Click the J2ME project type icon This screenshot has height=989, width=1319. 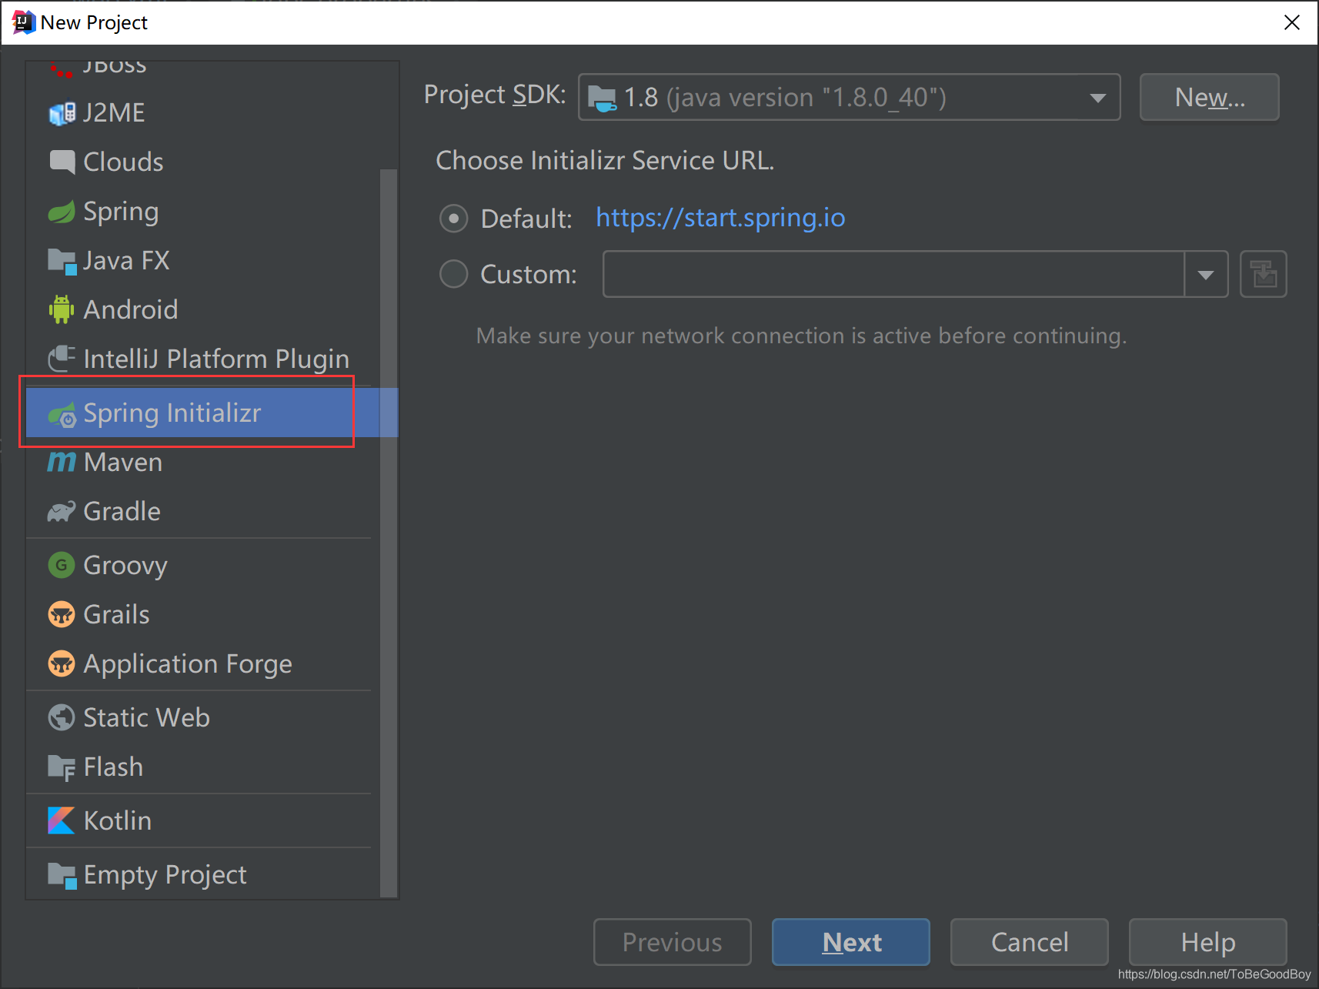click(x=62, y=113)
